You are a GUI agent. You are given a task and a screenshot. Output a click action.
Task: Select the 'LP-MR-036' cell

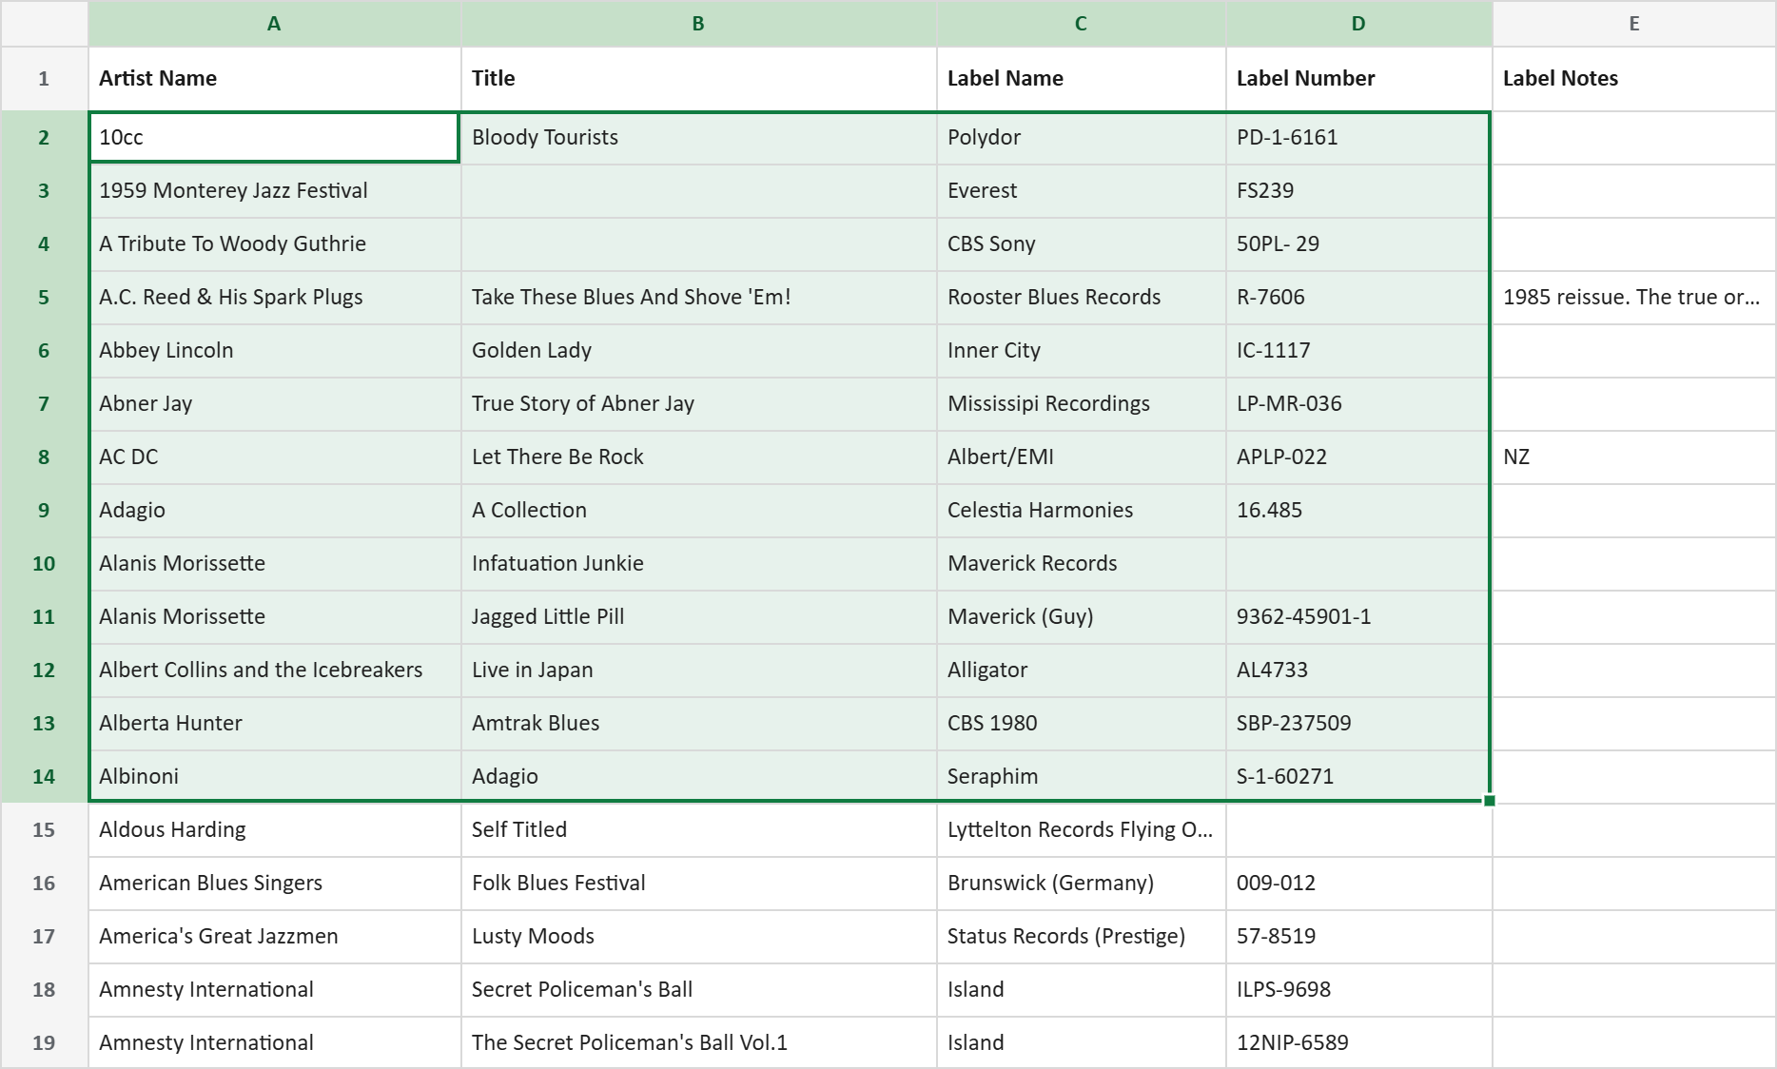(1358, 404)
